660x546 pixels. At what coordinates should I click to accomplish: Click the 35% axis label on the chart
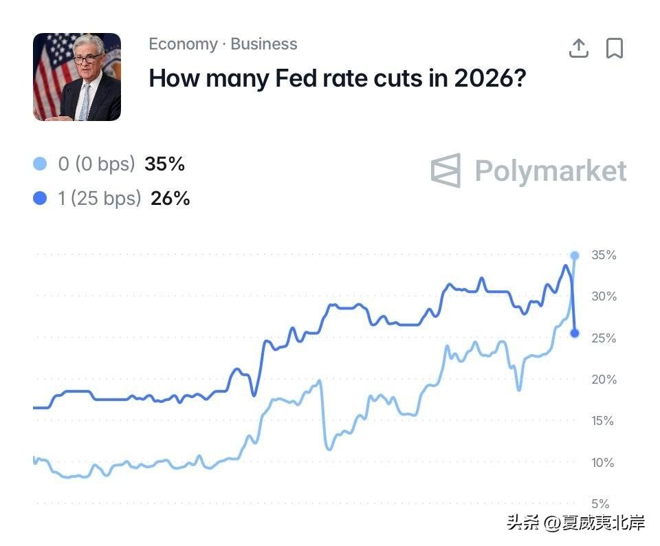[x=604, y=255]
